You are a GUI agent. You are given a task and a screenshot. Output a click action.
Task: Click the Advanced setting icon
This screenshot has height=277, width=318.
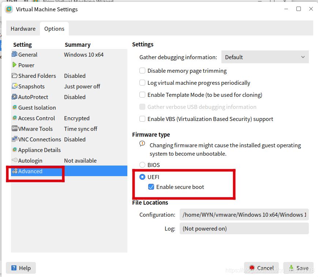click(15, 171)
